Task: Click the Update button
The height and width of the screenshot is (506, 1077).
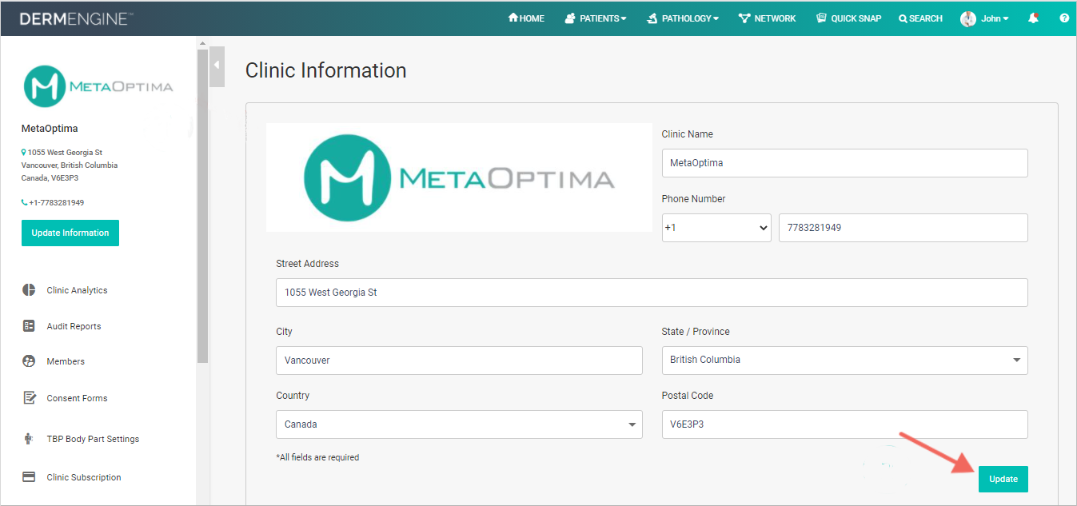Action: click(x=1003, y=479)
